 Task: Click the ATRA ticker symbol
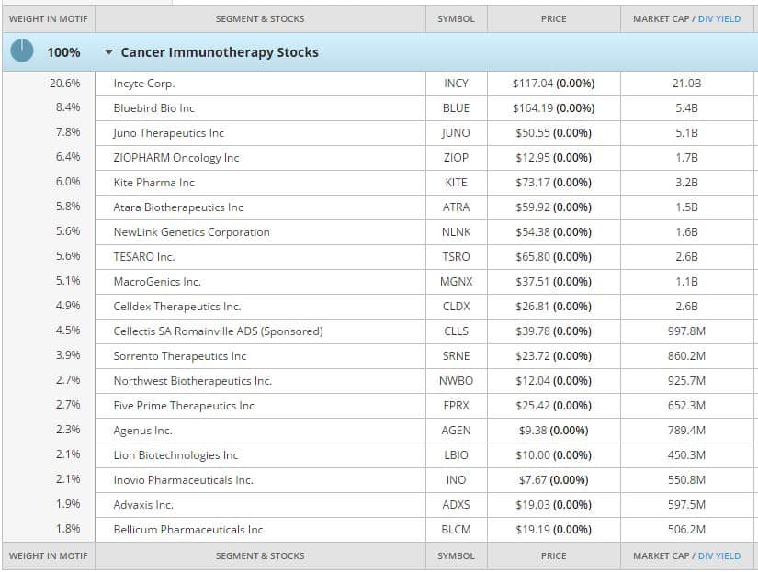pyautogui.click(x=456, y=207)
